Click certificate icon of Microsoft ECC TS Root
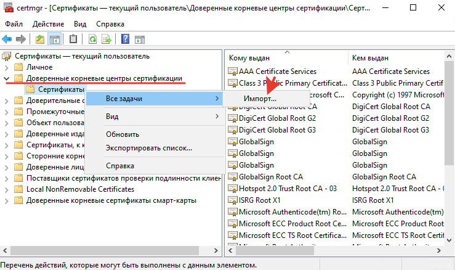 coord(233,235)
